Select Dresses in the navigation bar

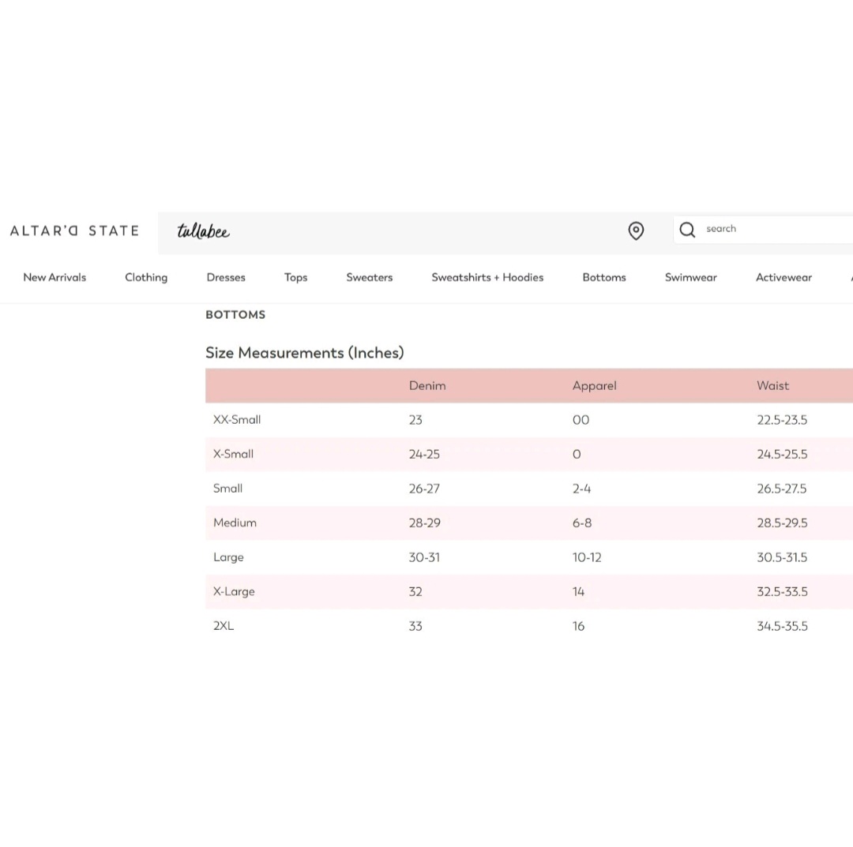coord(226,277)
